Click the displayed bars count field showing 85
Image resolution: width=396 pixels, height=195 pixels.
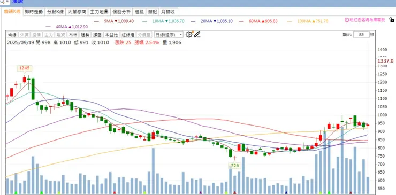pyautogui.click(x=361, y=35)
